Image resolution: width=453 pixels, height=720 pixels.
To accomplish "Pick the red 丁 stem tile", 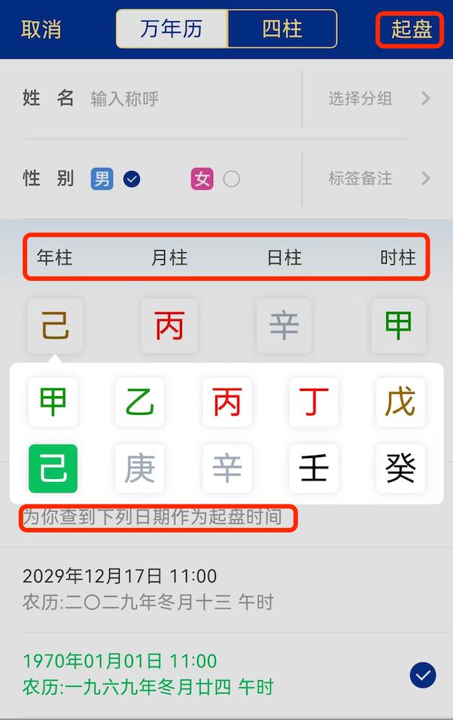I will [314, 401].
